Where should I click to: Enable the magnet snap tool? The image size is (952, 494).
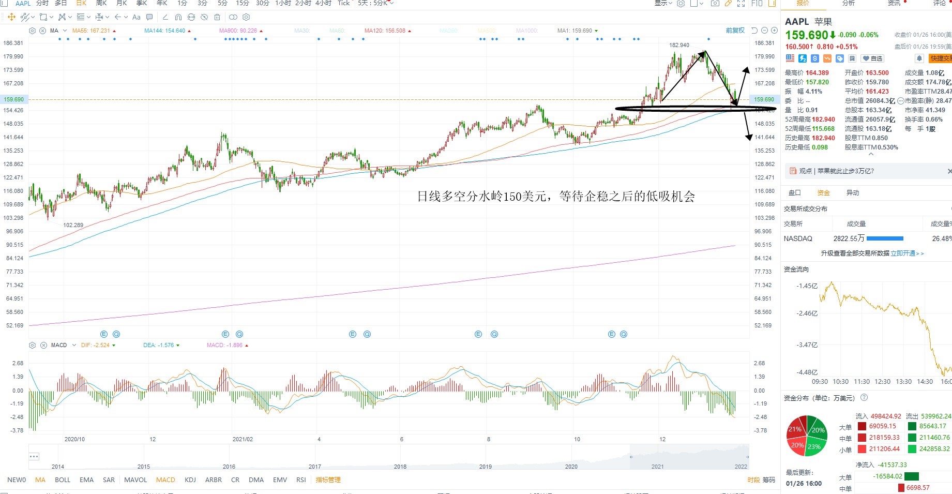click(x=178, y=17)
